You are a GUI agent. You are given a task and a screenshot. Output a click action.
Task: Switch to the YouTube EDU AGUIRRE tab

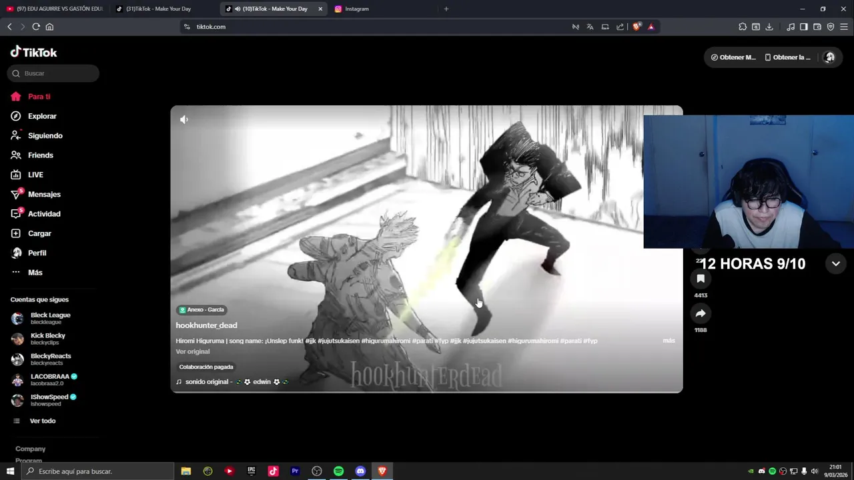pyautogui.click(x=55, y=9)
